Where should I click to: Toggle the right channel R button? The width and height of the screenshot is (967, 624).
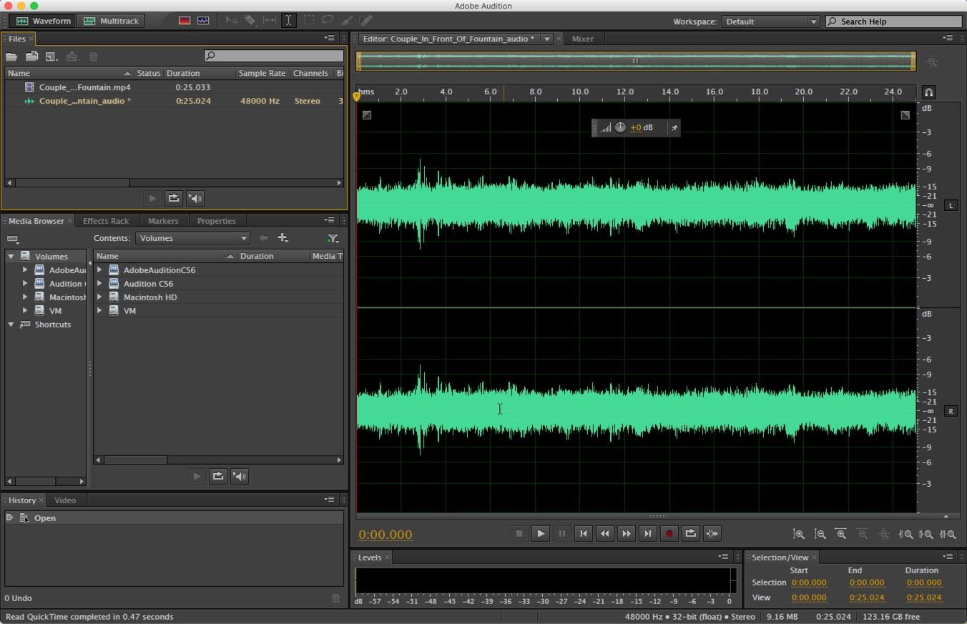pos(951,411)
